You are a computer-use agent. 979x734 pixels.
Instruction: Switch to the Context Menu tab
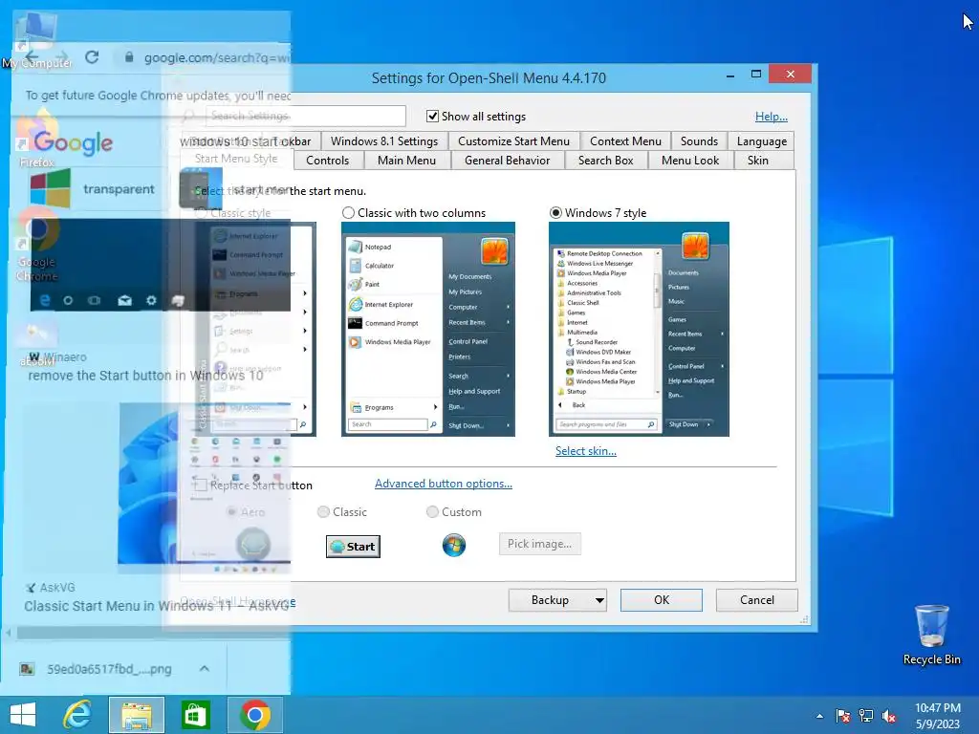[625, 141]
